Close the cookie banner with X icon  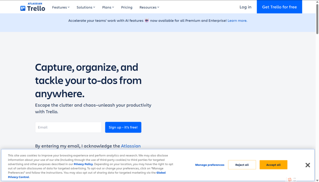[307, 165]
